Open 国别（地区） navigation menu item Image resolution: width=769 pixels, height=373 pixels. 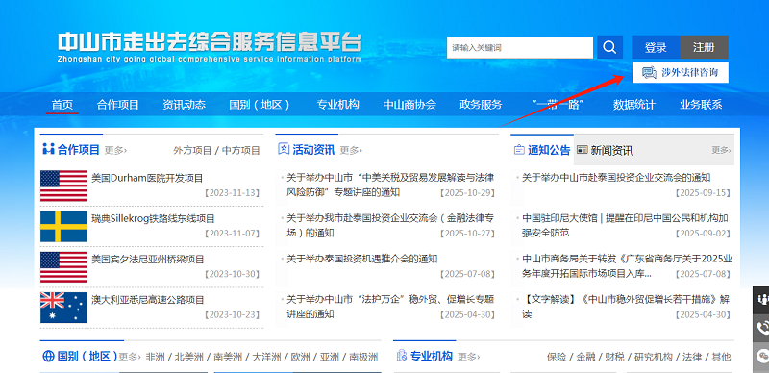(260, 105)
